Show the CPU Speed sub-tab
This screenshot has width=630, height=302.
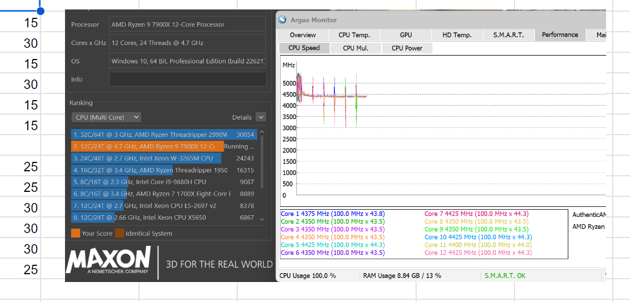point(304,48)
